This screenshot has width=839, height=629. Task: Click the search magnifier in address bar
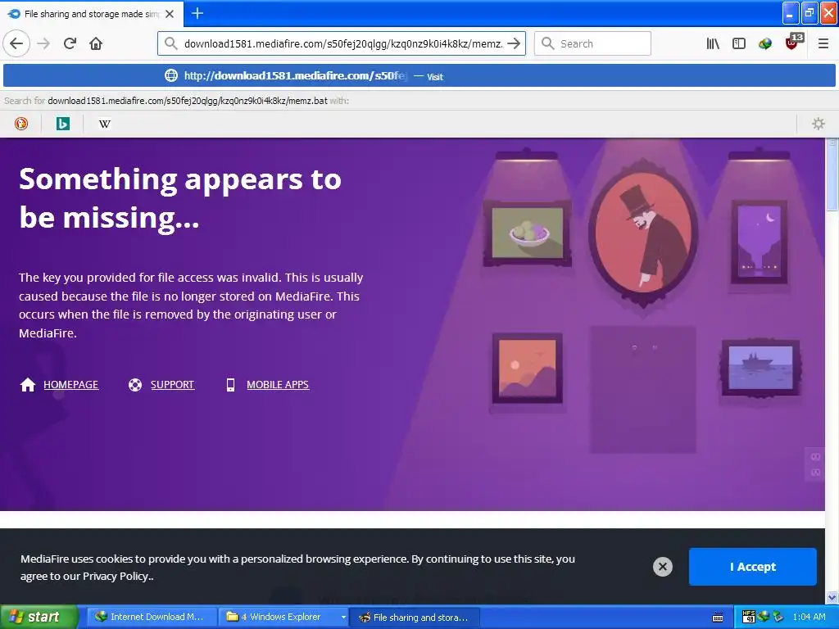tap(170, 43)
